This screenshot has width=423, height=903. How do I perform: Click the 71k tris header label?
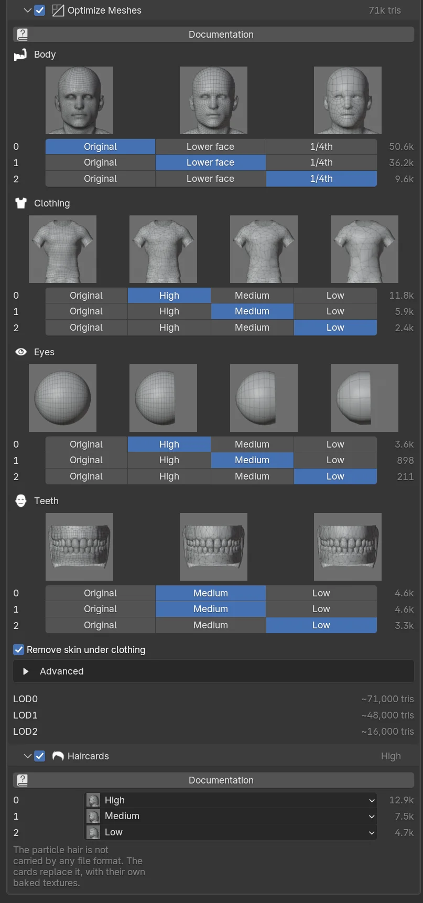[x=385, y=10]
